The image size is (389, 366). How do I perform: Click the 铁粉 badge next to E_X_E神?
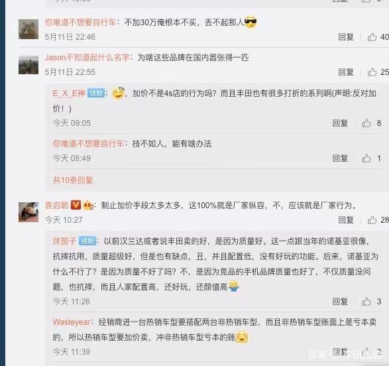click(96, 93)
